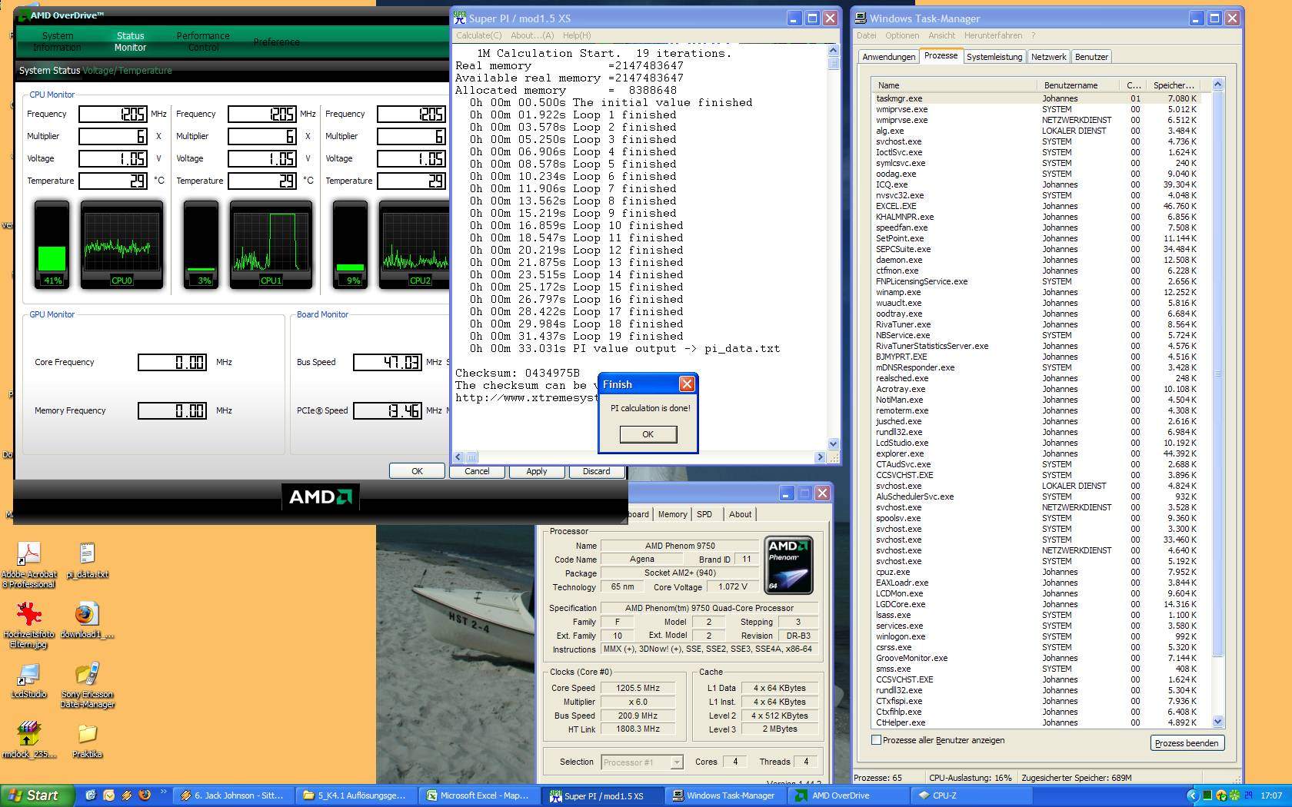Open Ansicht menu in Task-Manager

(x=941, y=35)
